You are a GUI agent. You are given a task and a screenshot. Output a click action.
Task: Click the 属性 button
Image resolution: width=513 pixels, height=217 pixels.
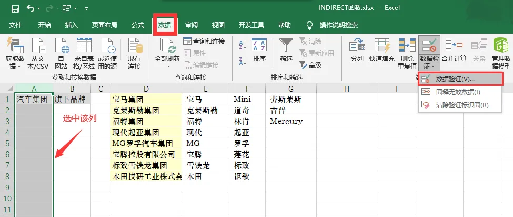[x=195, y=53]
